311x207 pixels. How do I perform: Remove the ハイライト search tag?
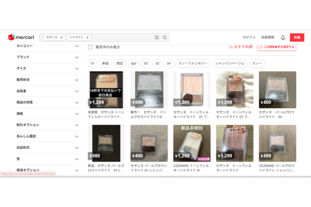pos(88,37)
